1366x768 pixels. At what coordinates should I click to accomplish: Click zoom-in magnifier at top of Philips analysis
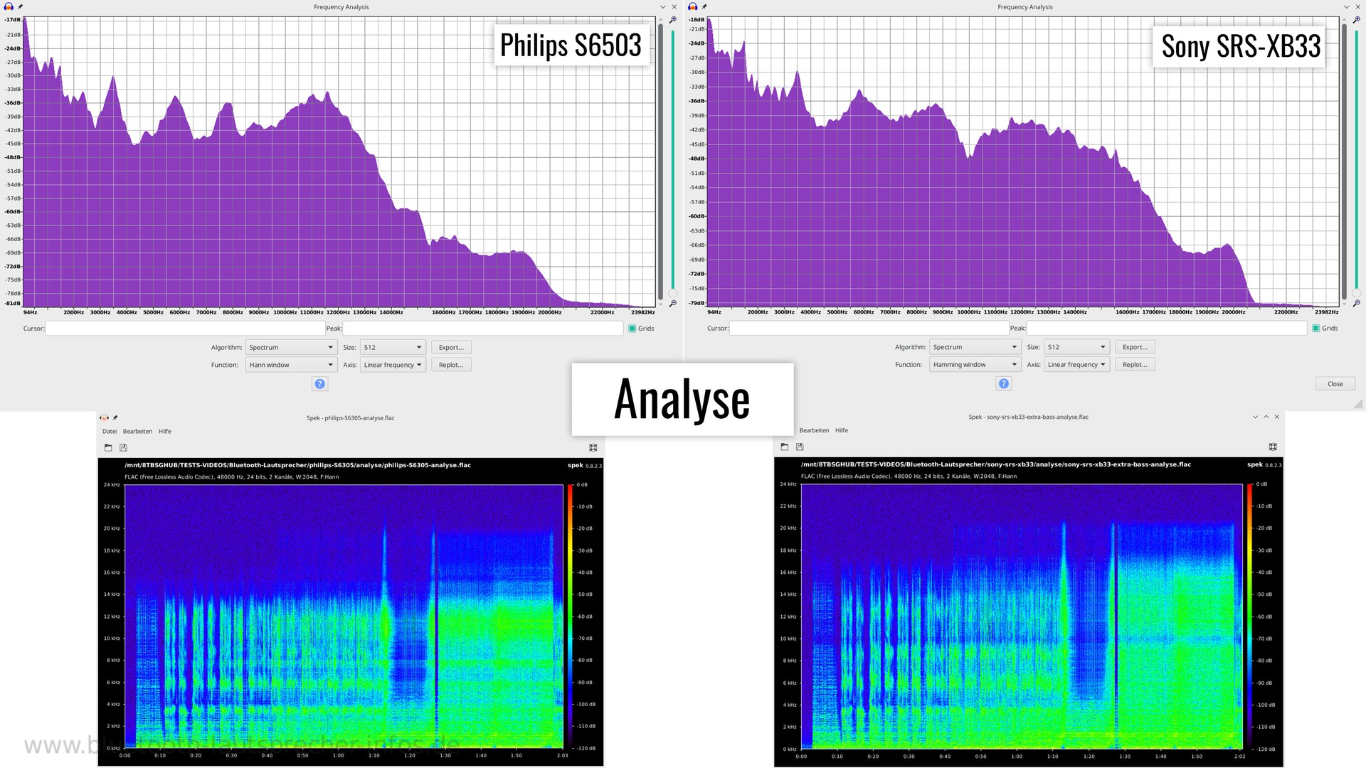[x=672, y=20]
